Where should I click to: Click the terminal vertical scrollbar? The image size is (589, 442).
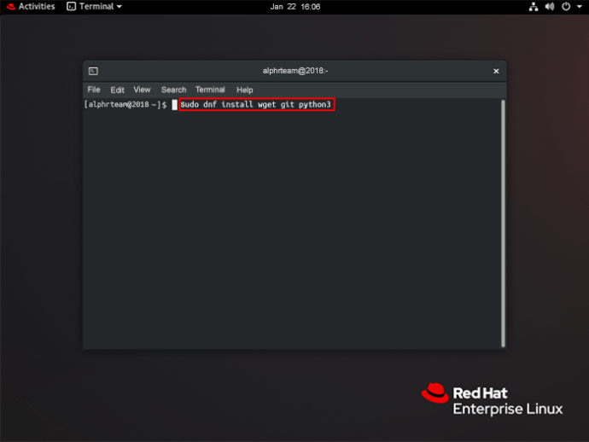pos(503,224)
